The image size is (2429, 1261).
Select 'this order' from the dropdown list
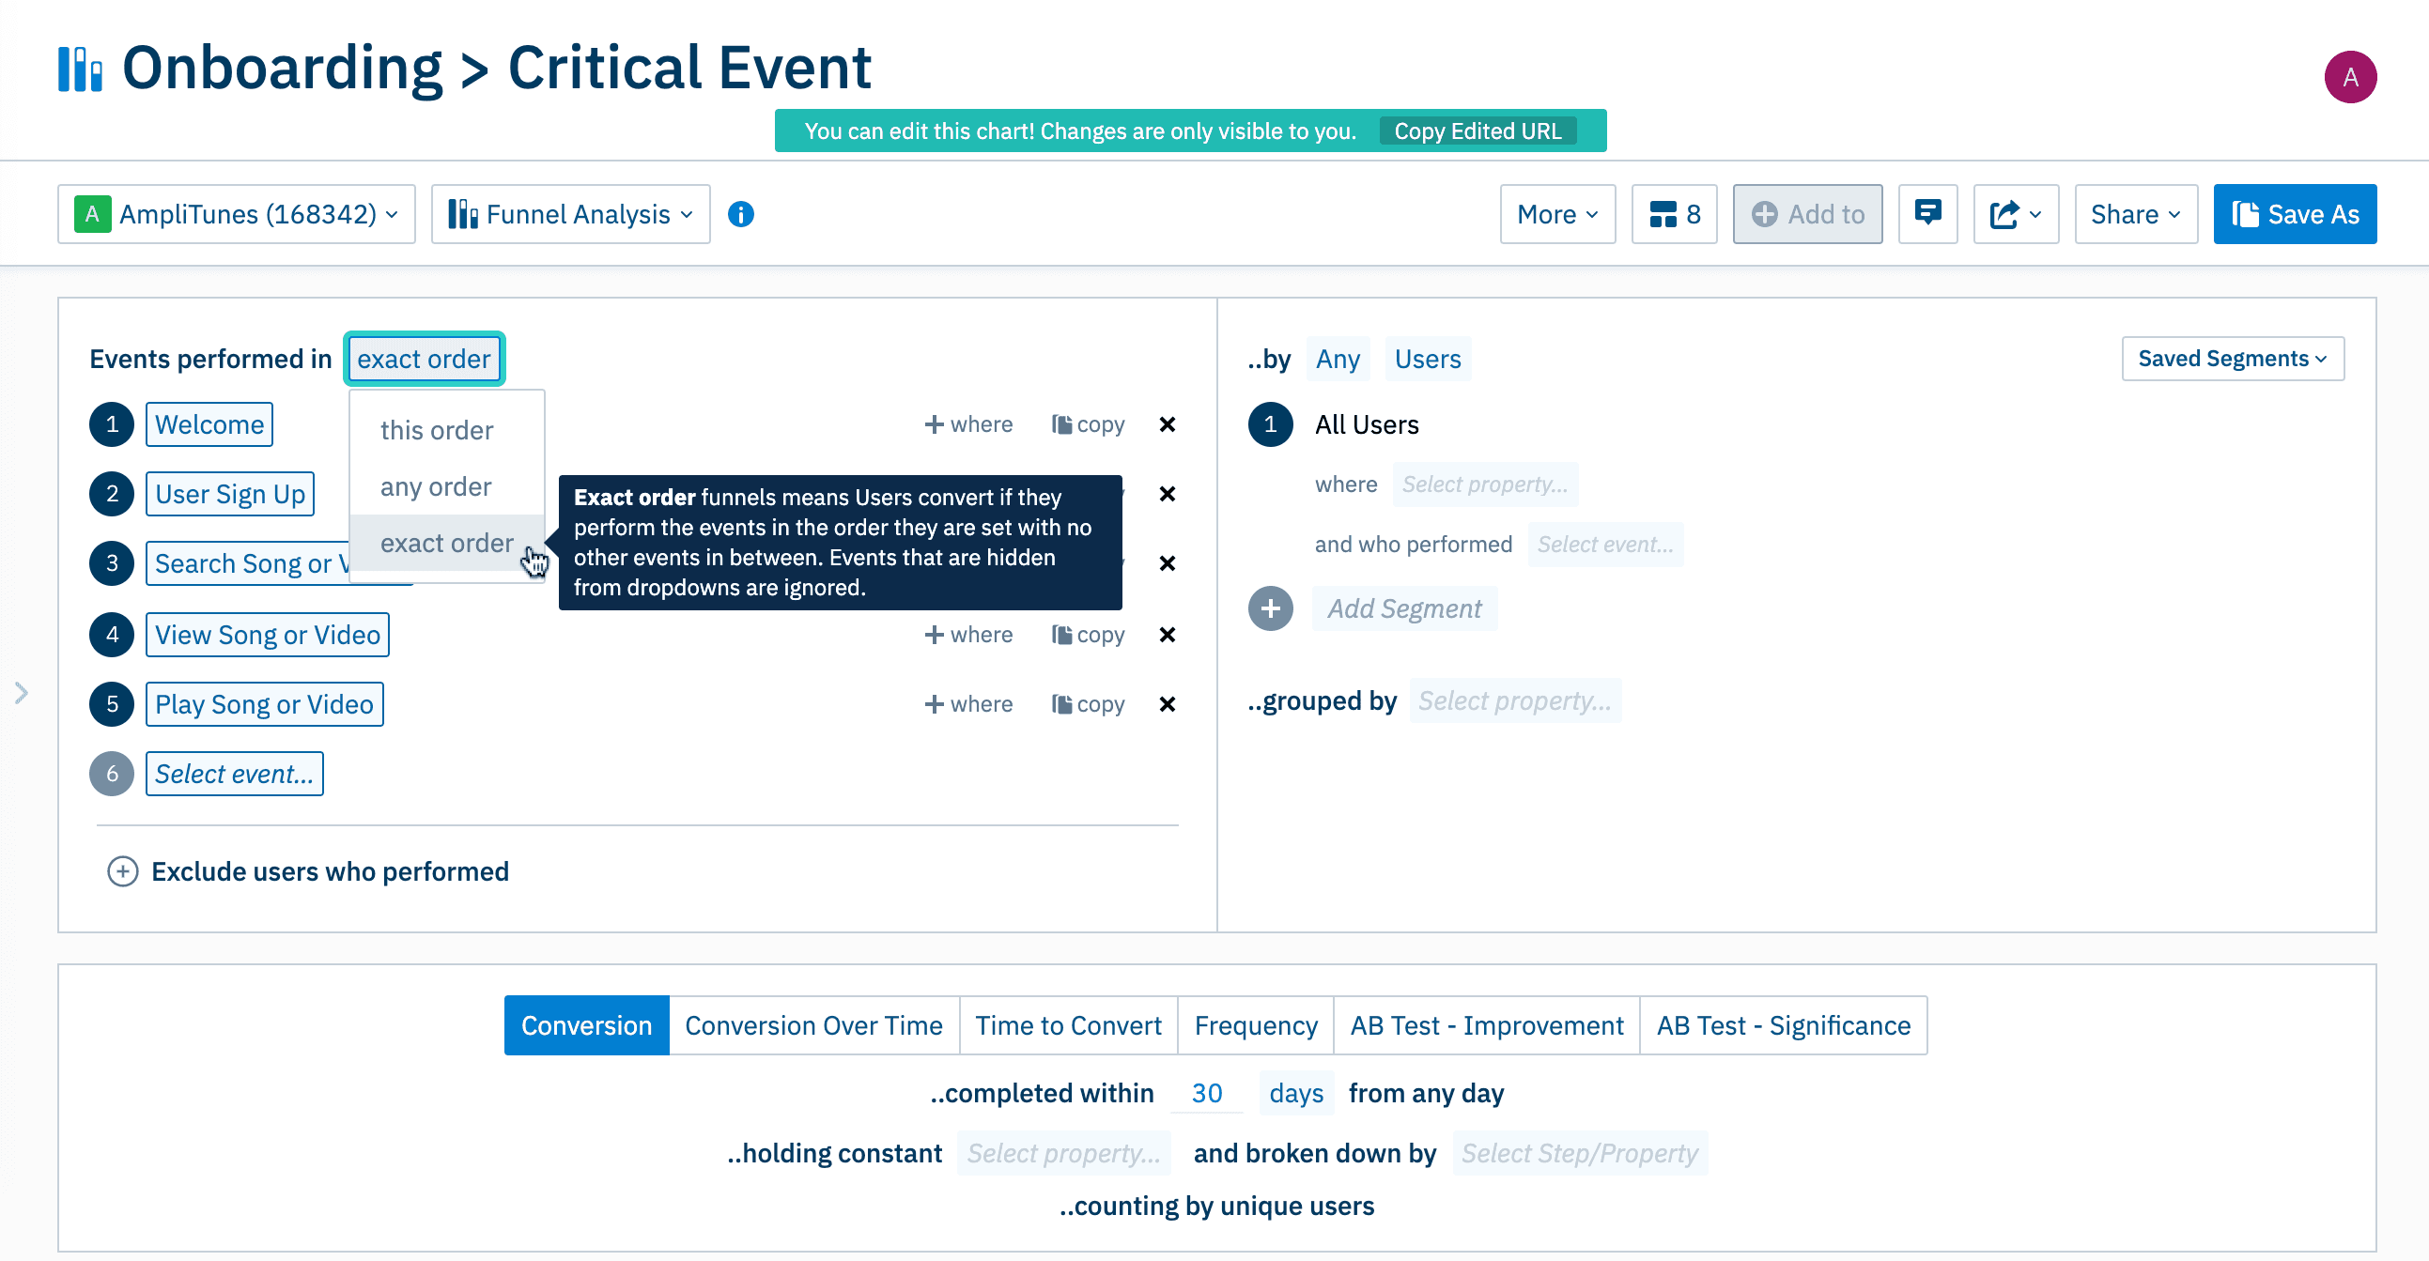[437, 431]
